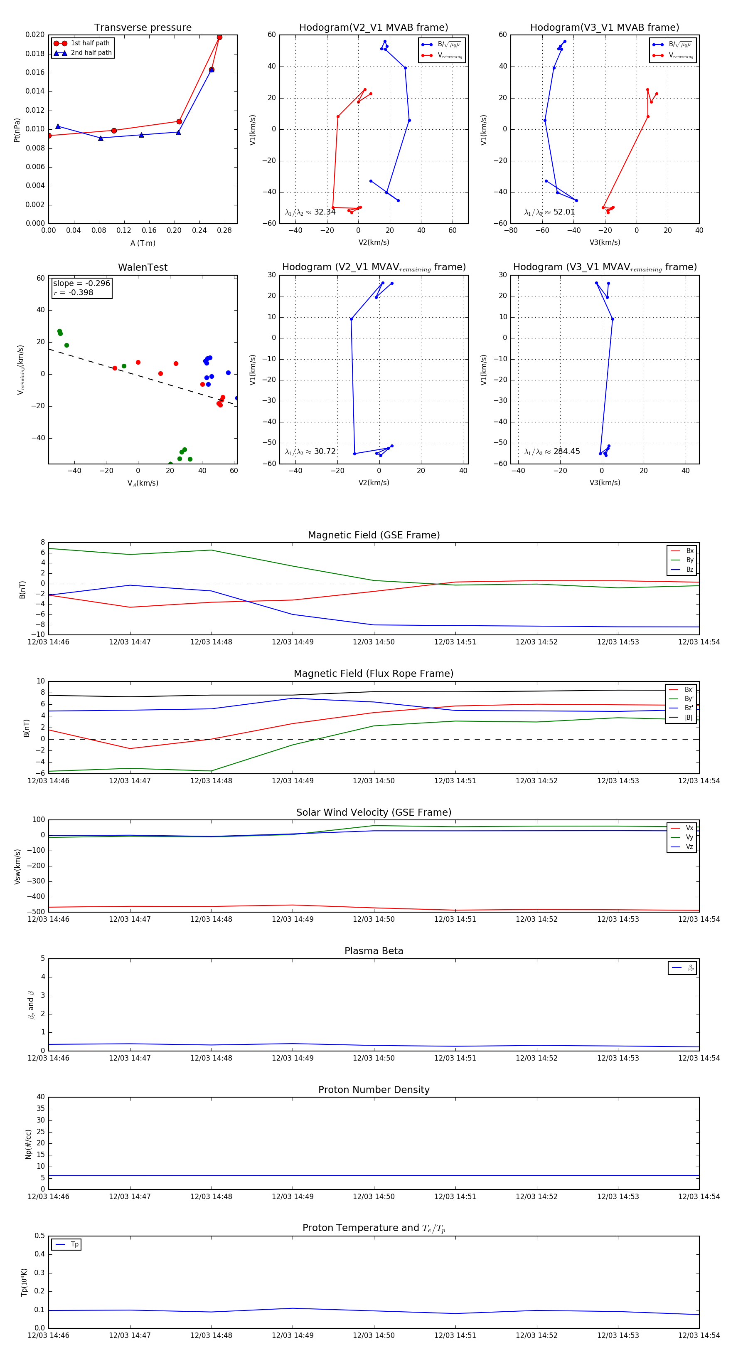
Task: Click the V3(km/s) label under V3_V1 MVAB hodogram
Action: coord(605,243)
